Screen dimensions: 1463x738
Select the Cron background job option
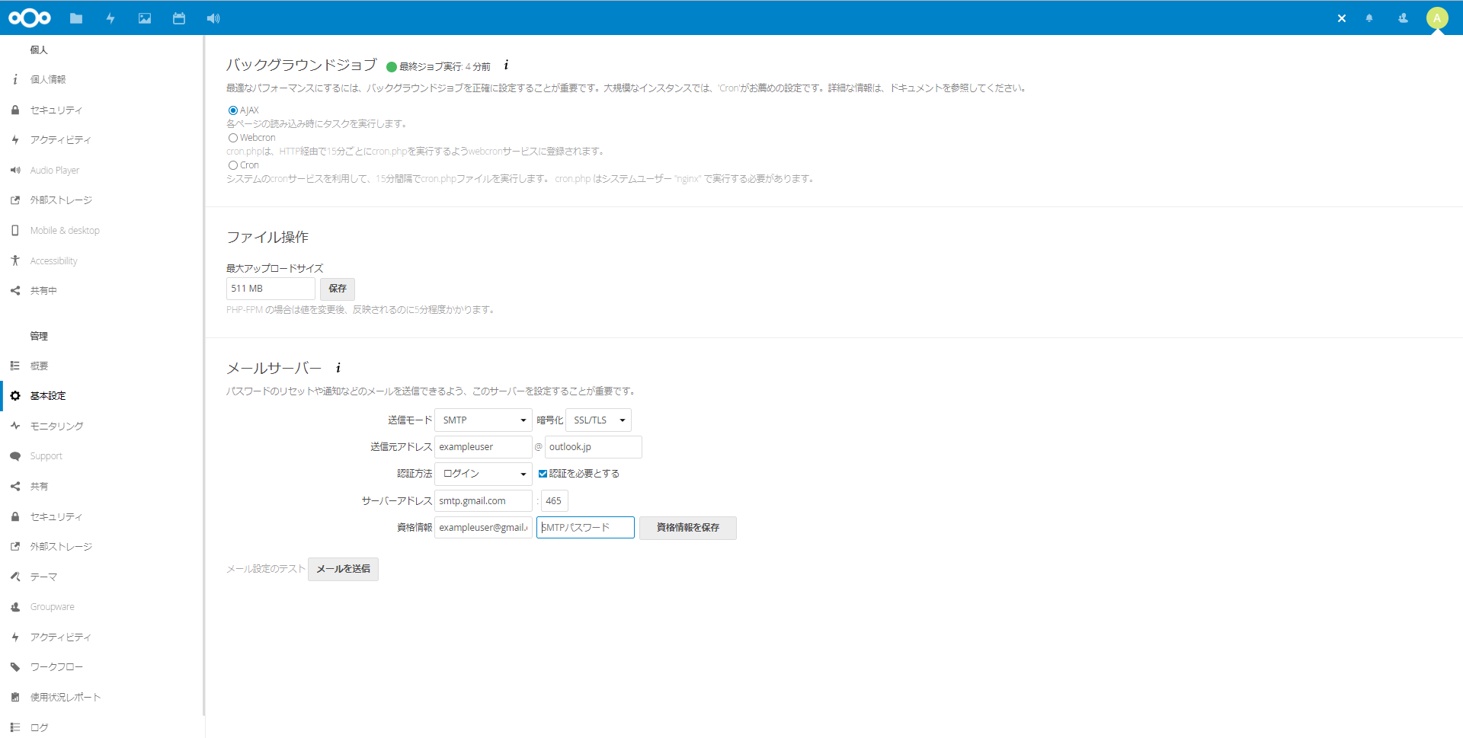coord(232,165)
